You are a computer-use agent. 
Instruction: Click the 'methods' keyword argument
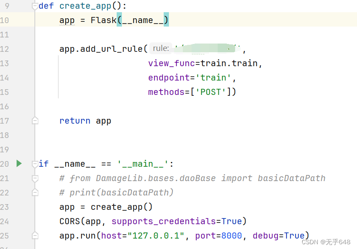(x=166, y=92)
